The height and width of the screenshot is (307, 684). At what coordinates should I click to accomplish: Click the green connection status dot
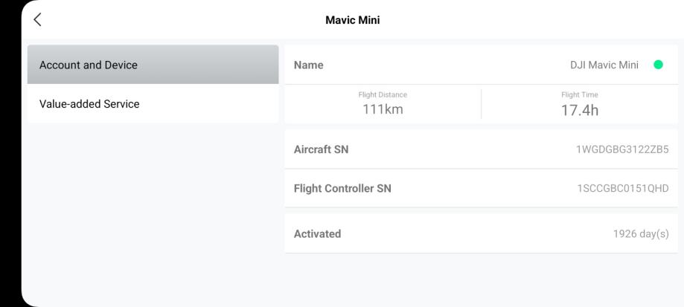click(658, 65)
